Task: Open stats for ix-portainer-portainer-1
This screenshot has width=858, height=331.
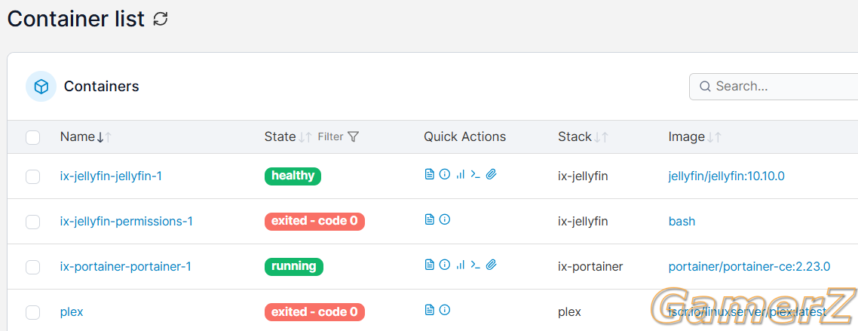Action: coord(460,265)
